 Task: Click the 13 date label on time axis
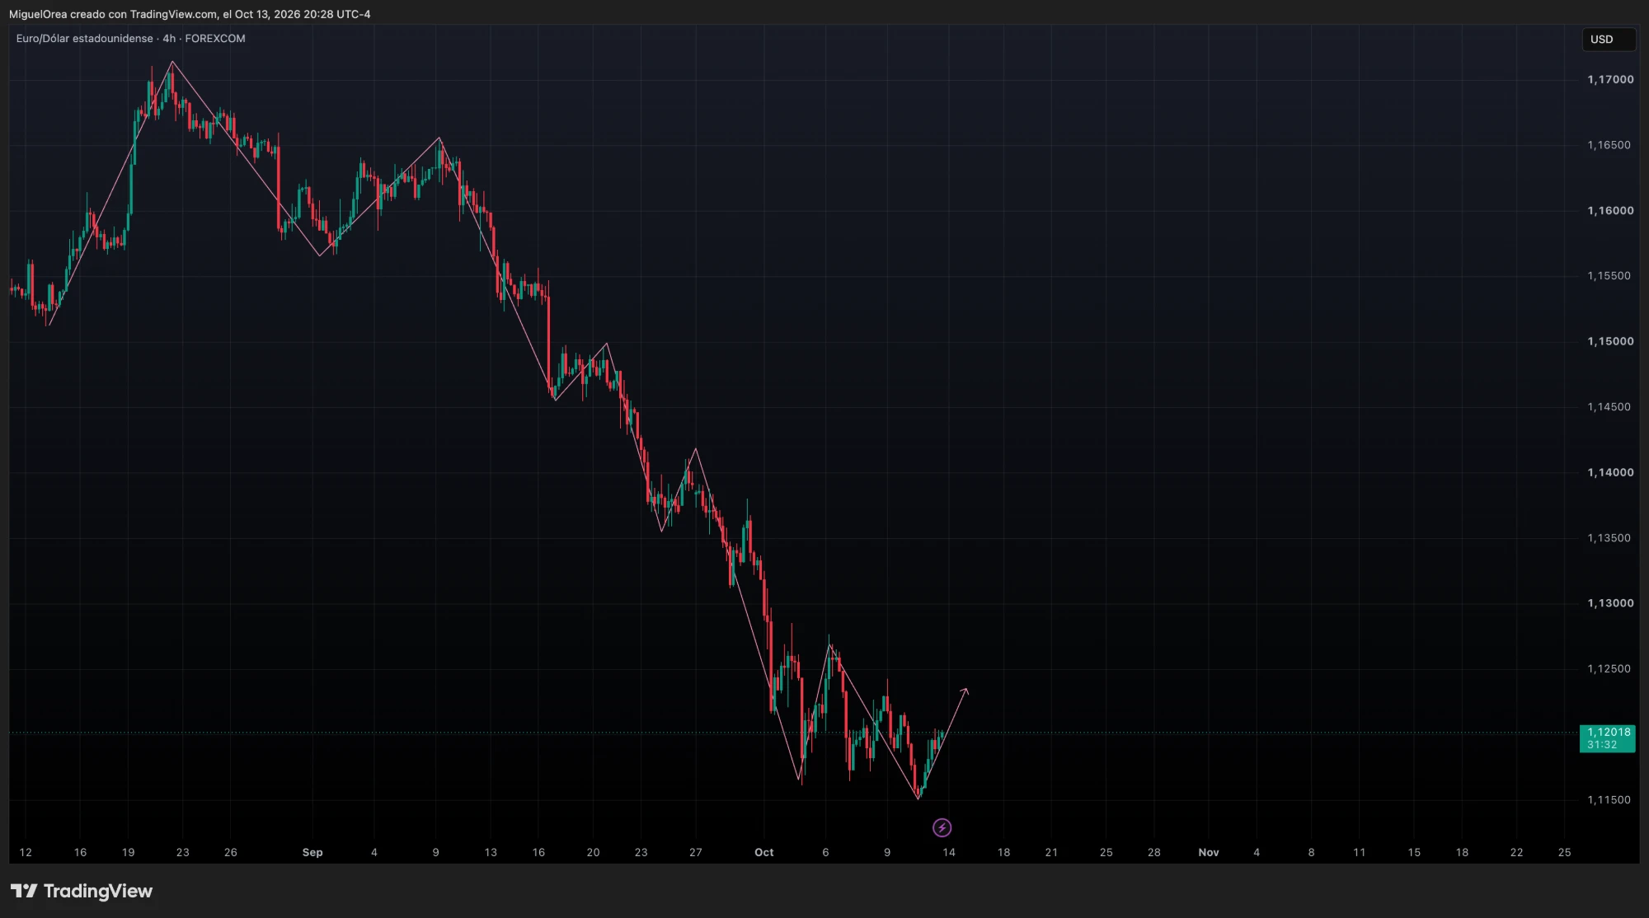point(491,852)
